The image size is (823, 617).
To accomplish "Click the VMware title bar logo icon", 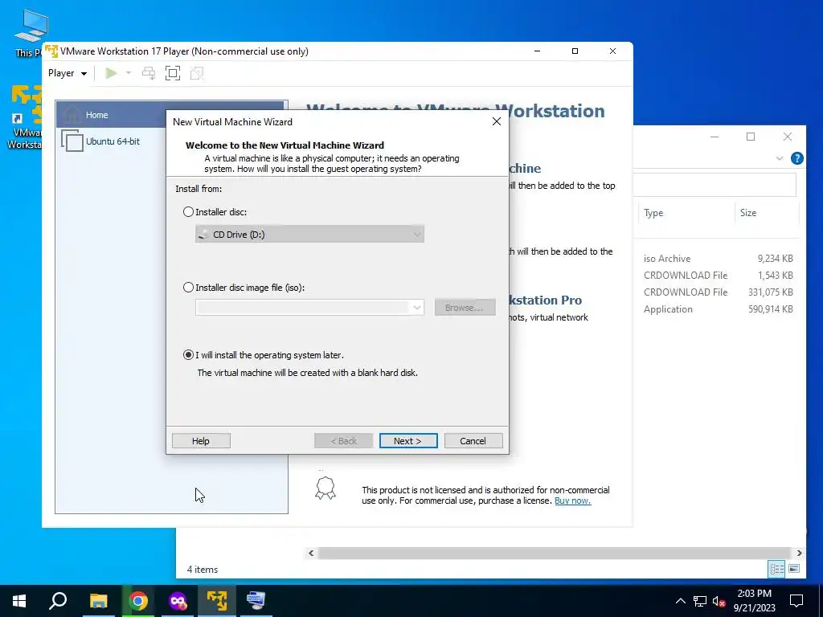I will click(51, 51).
